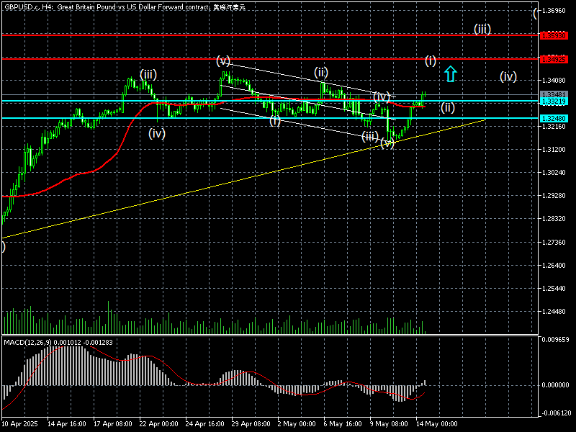Select the red 1.35930 price level tag
576x432 pixels.
tap(554, 35)
